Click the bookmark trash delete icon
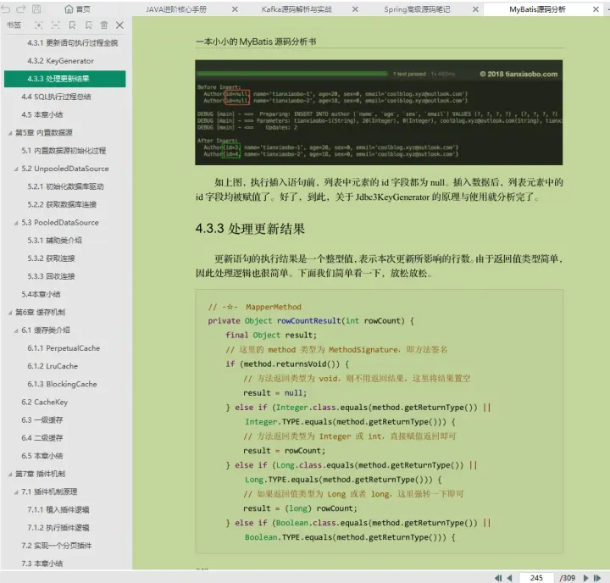The image size is (610, 583). click(104, 25)
